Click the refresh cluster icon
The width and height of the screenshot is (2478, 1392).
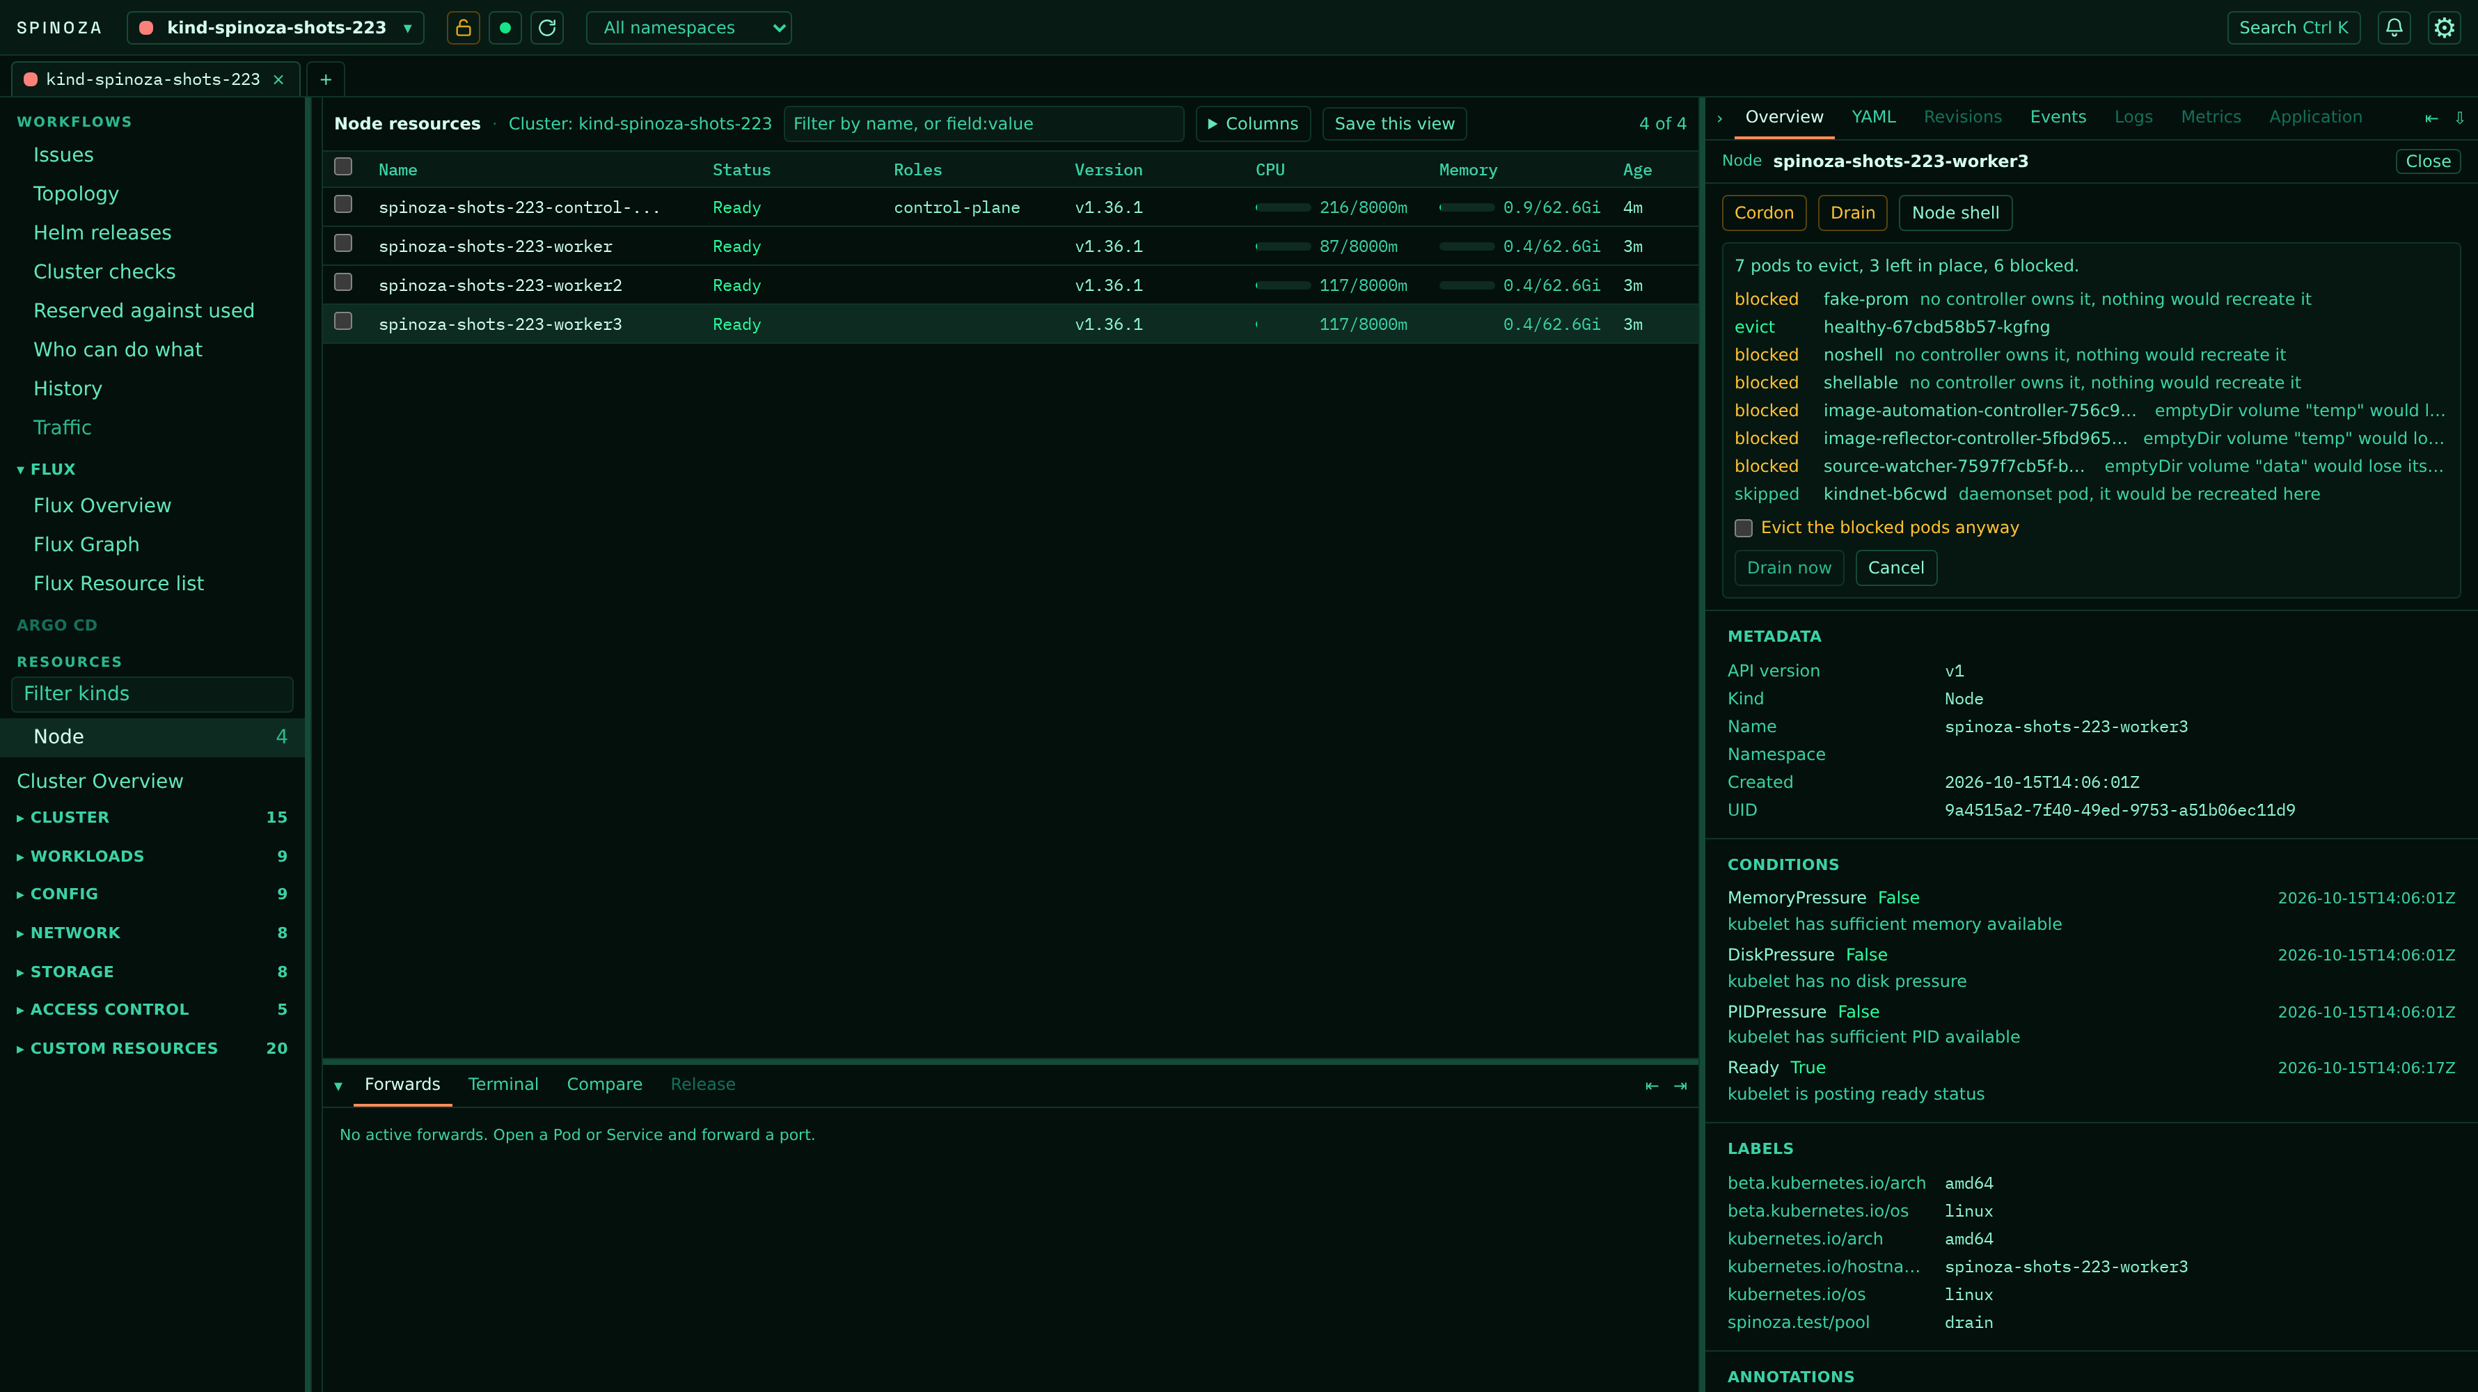pyautogui.click(x=547, y=28)
